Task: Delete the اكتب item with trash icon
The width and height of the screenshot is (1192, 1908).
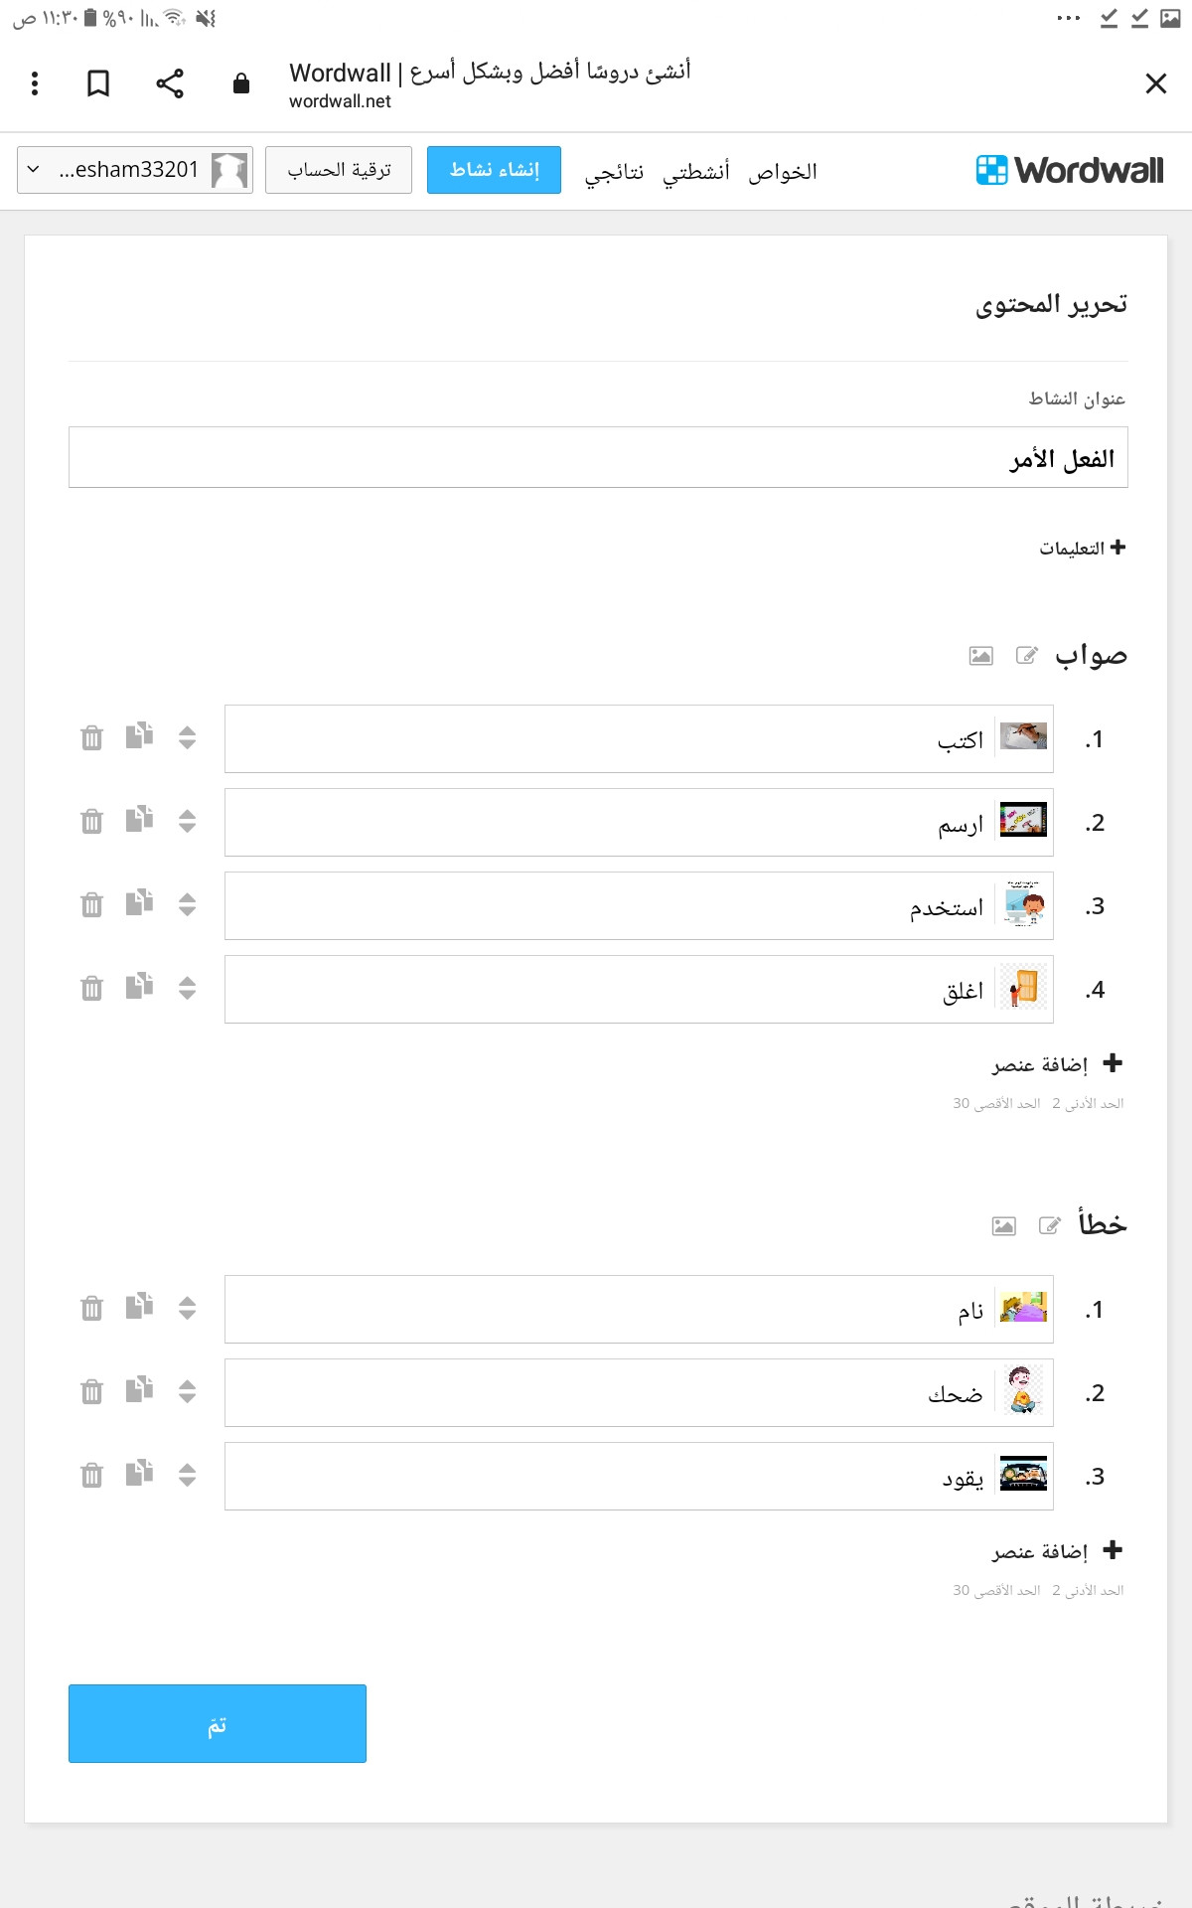Action: (x=91, y=737)
